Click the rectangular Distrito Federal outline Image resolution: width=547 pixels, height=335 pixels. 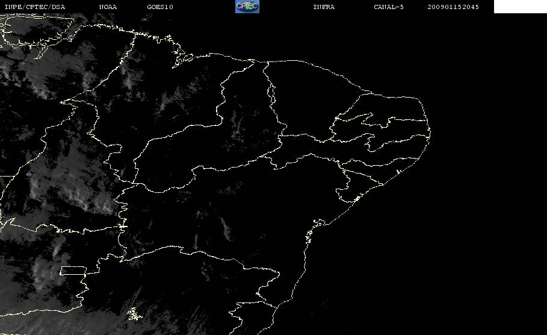(73, 271)
